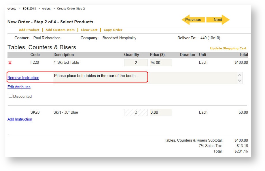Screen dimensions: 265x171
Task: Go to orders using the breadcrumb
Action: 46,8
